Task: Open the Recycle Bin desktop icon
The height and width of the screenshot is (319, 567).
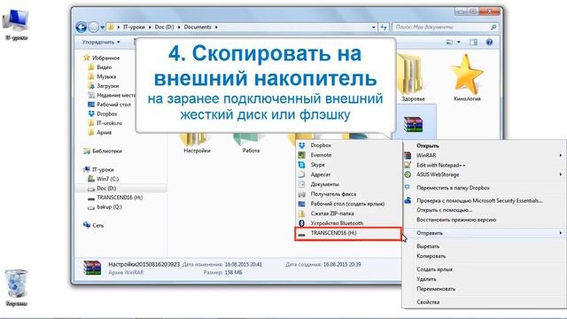Action: [x=16, y=288]
